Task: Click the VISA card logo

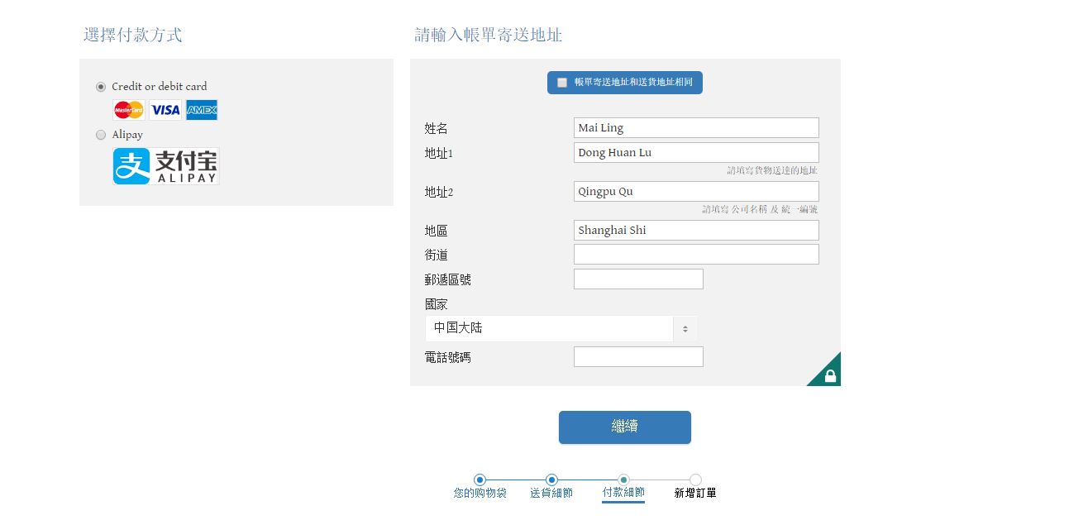Action: point(165,110)
